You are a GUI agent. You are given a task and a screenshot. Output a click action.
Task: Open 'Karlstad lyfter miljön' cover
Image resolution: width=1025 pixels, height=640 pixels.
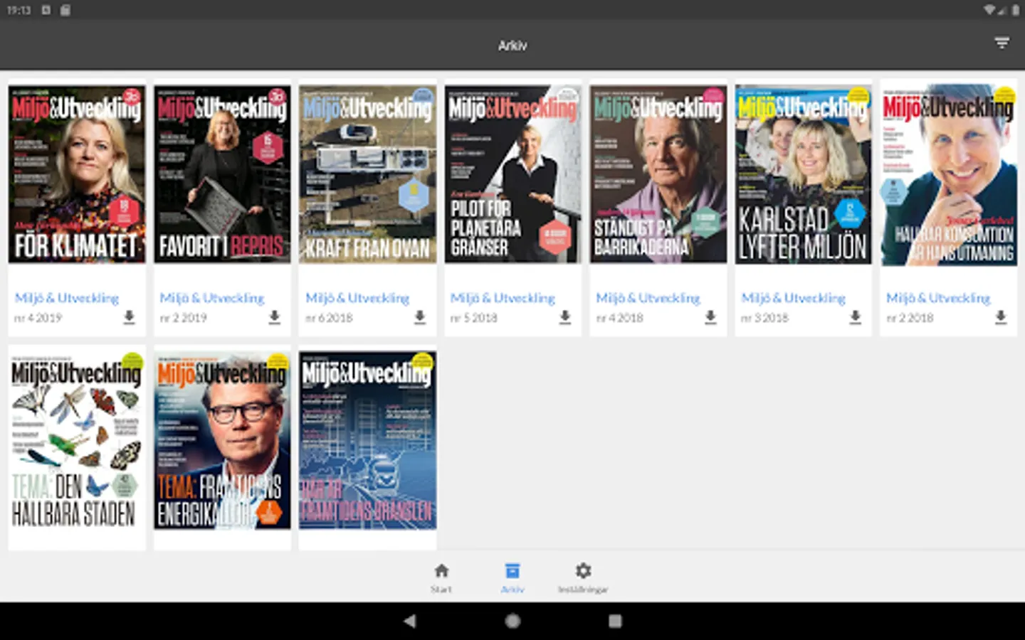[x=803, y=174]
